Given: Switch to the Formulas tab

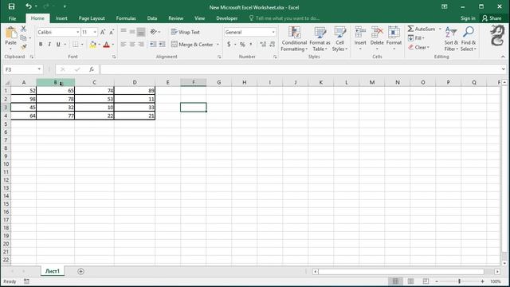Looking at the screenshot, I should [126, 18].
